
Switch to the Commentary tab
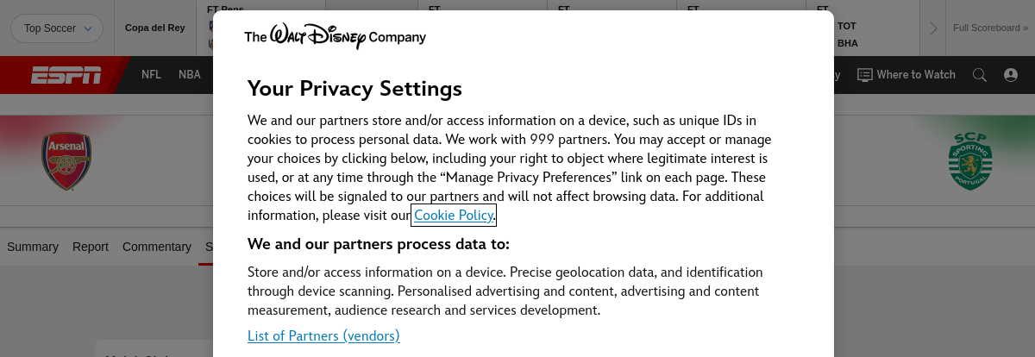pyautogui.click(x=157, y=247)
